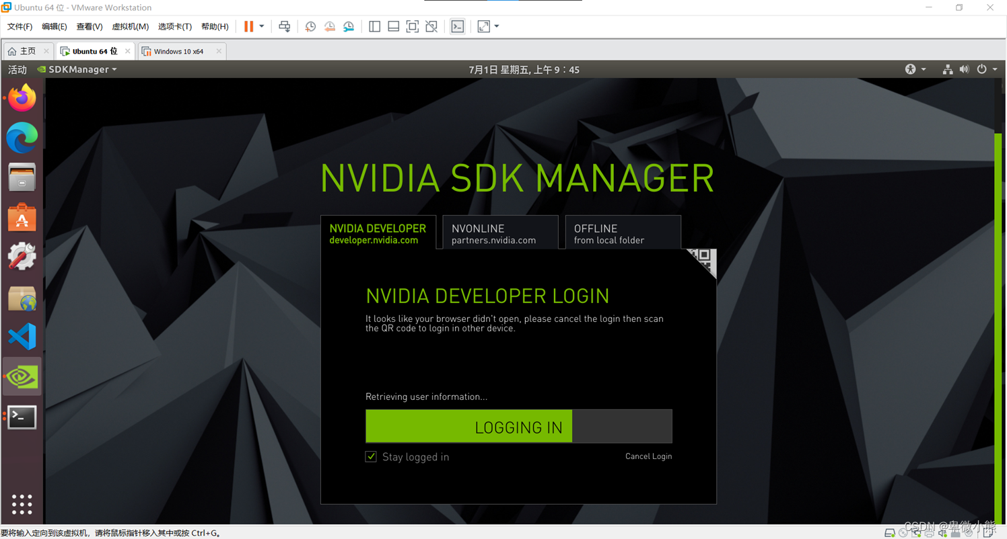
Task: Open the accessibility menu in top bar
Action: pyautogui.click(x=915, y=69)
